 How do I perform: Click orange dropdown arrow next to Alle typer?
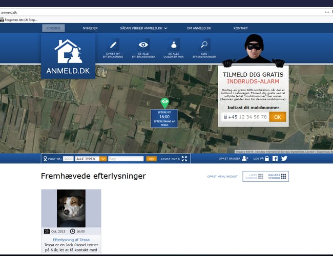(x=103, y=159)
